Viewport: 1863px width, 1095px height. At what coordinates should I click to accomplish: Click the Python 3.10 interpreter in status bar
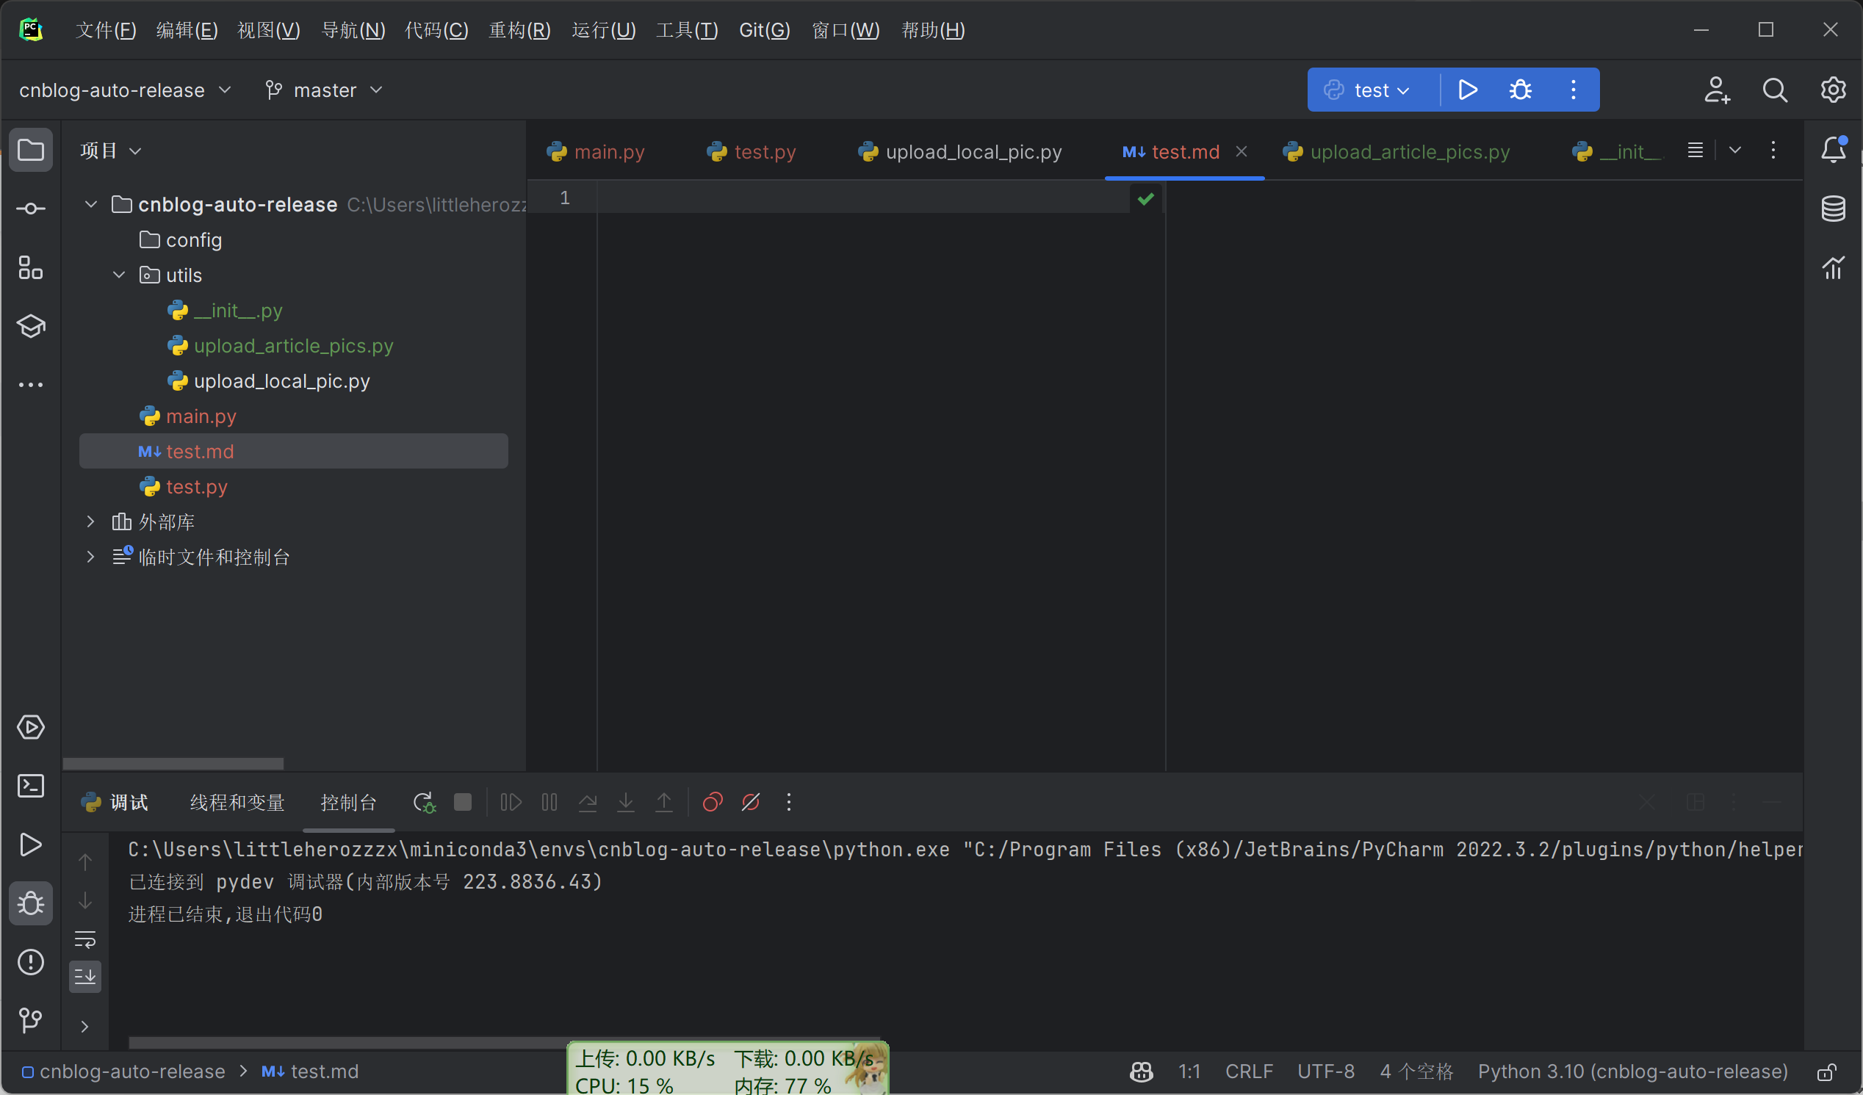coord(1632,1072)
